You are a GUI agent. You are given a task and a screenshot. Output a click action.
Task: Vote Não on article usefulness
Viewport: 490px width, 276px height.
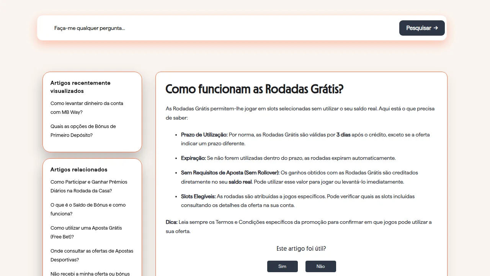321,266
